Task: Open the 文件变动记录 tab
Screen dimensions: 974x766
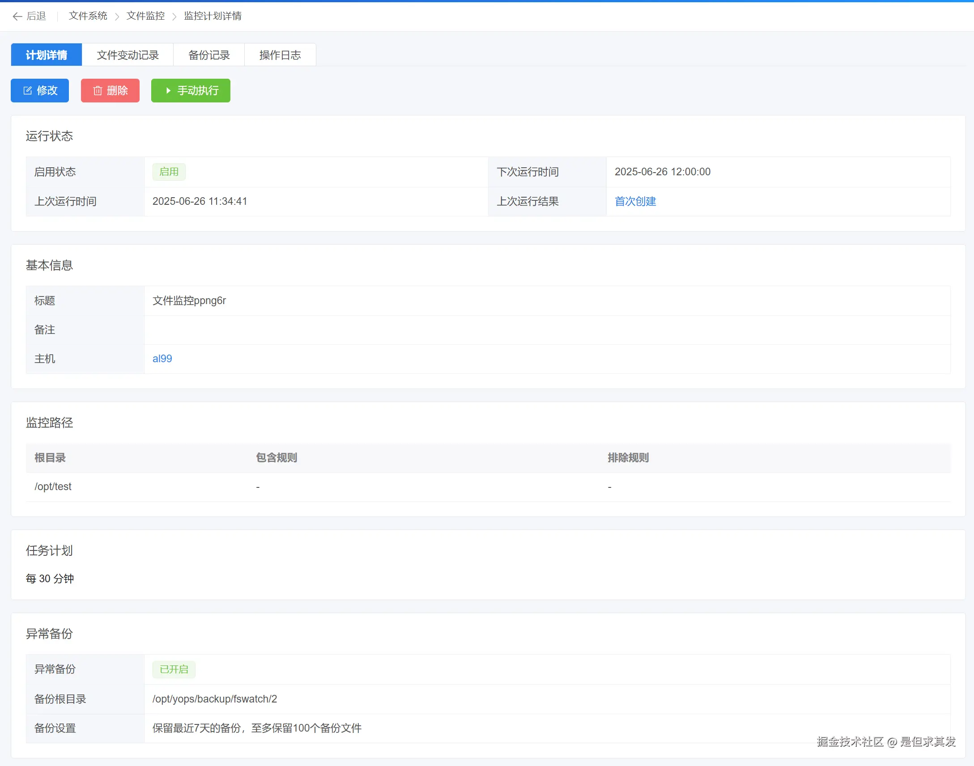Action: point(128,55)
